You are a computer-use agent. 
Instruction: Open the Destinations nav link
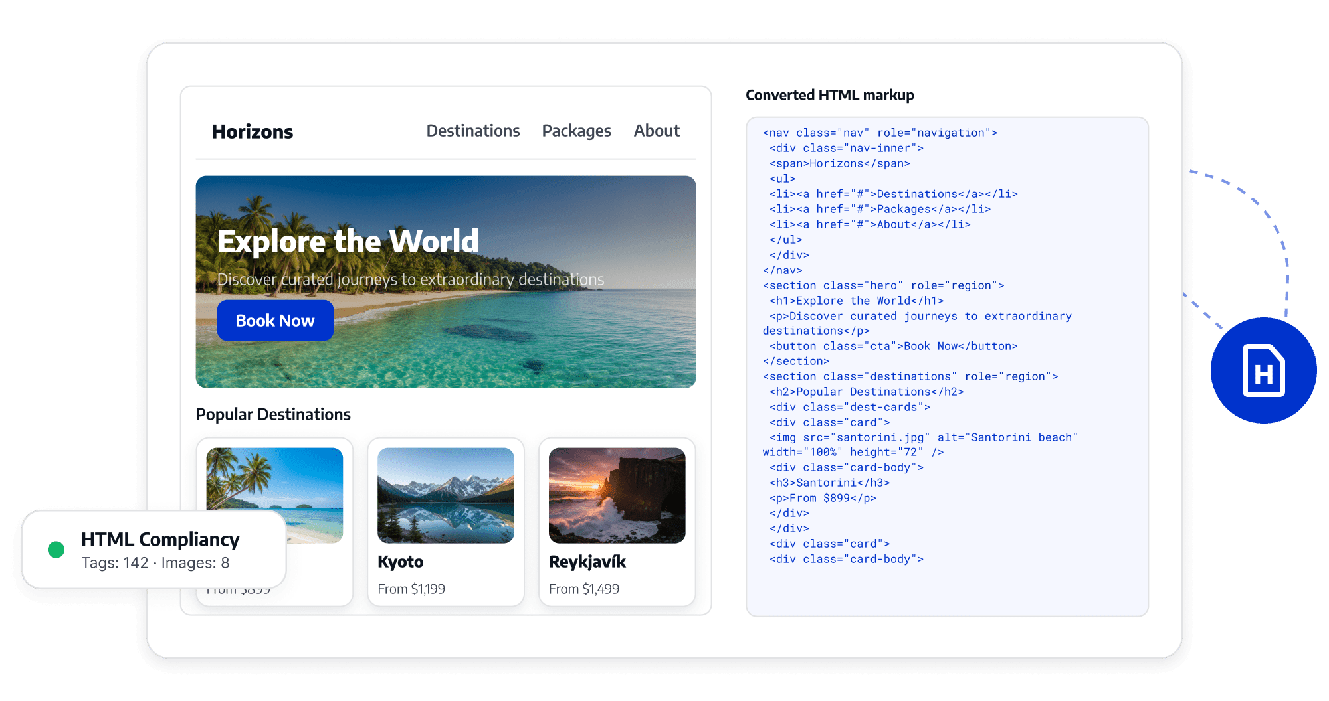473,131
